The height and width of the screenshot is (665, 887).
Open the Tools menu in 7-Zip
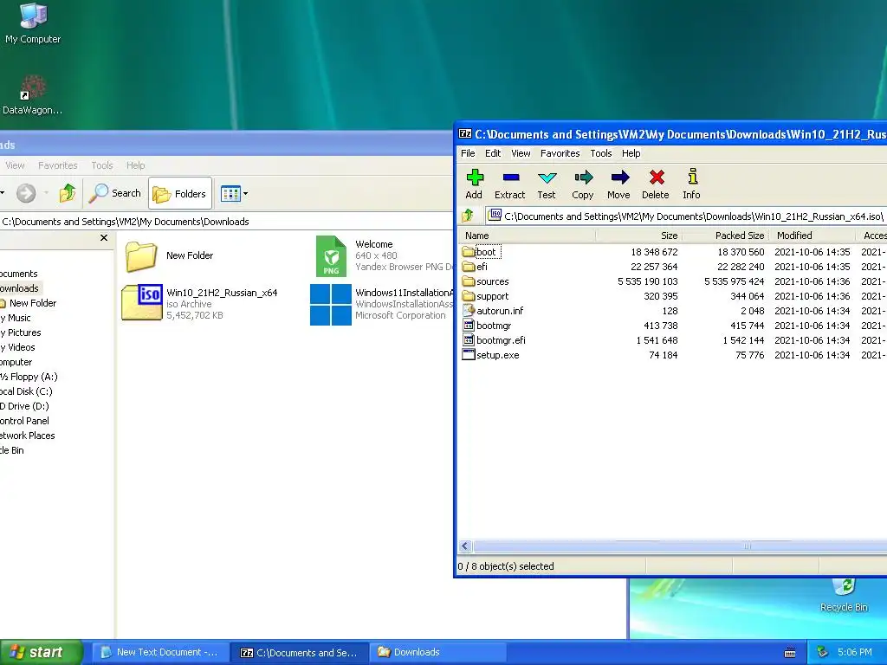(601, 153)
